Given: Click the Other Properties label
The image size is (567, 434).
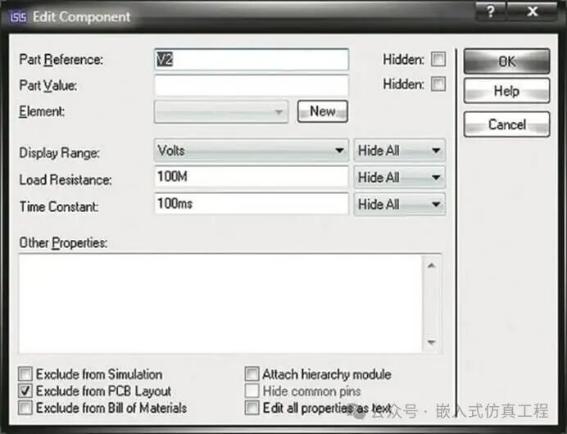Looking at the screenshot, I should coord(63,243).
